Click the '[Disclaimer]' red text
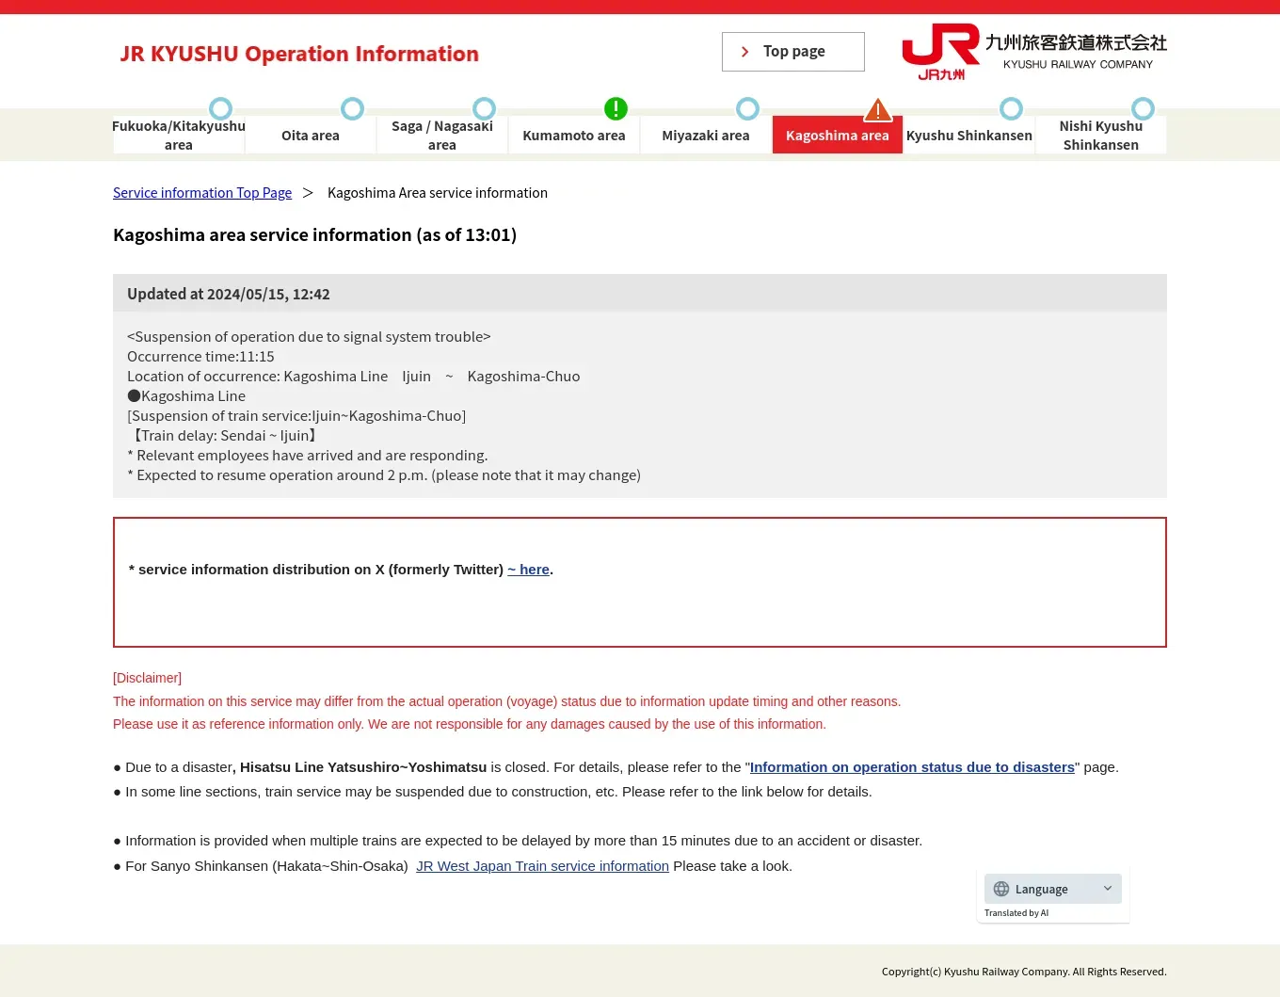 (147, 678)
